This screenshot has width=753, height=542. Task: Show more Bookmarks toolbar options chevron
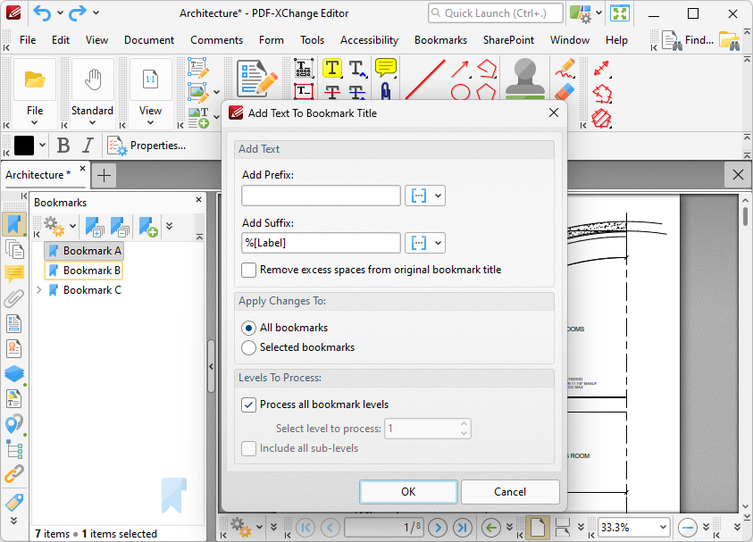[169, 226]
